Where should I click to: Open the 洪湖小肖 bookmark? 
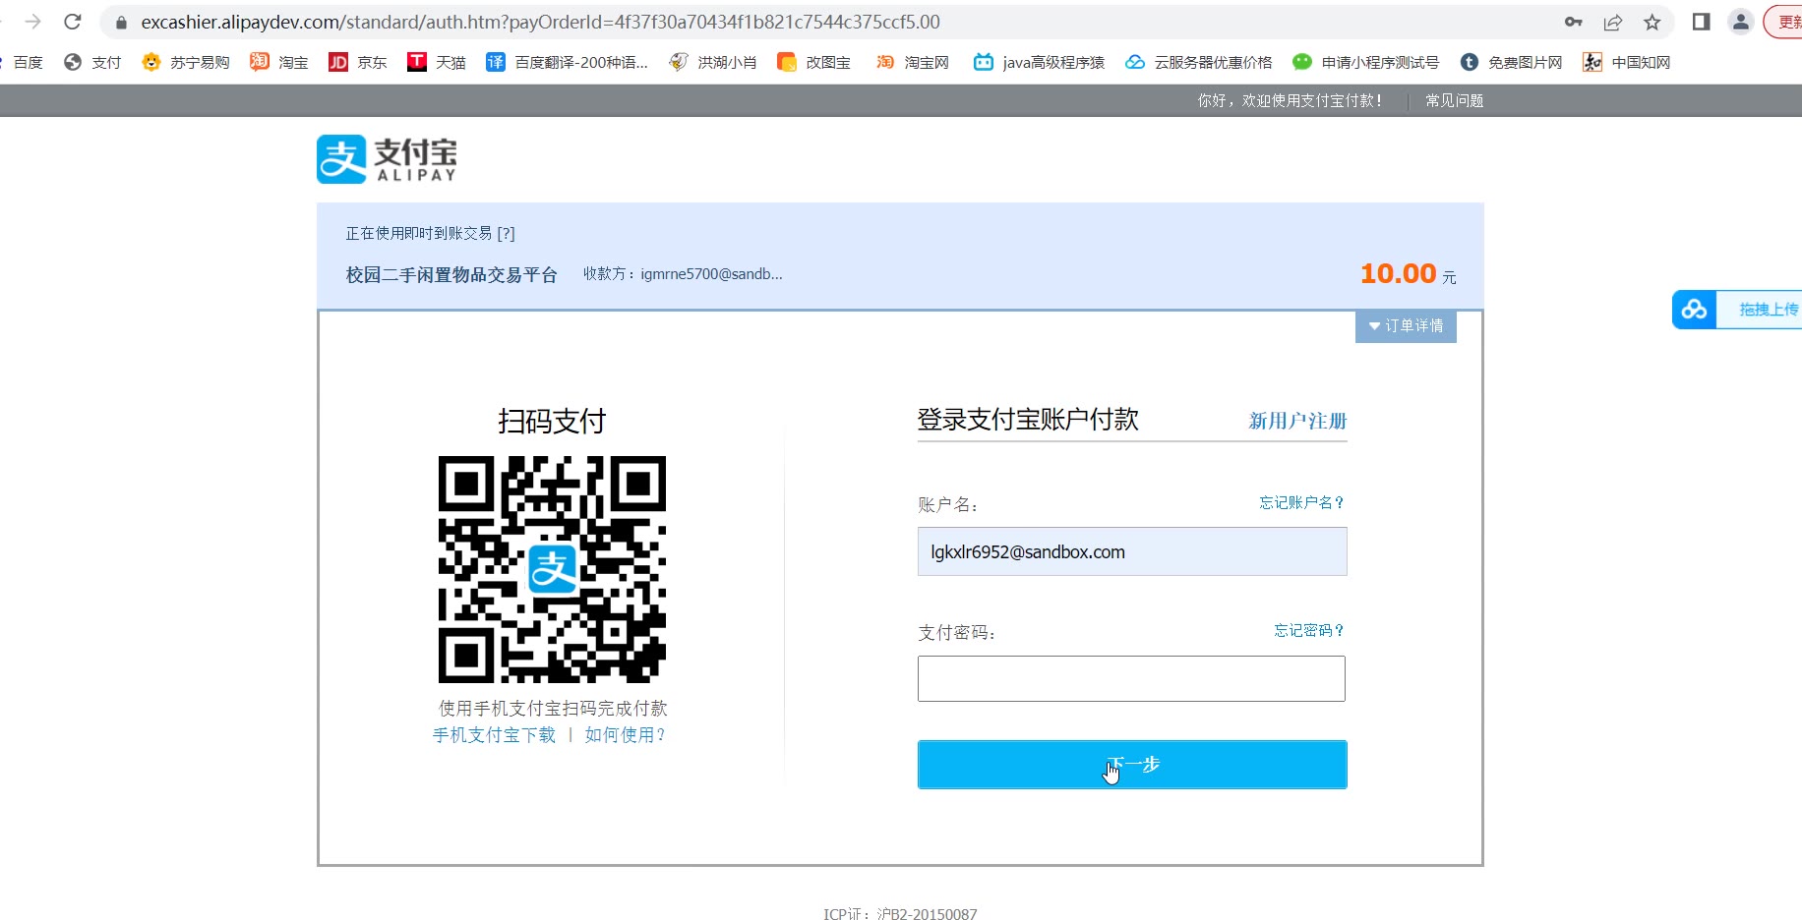point(713,62)
